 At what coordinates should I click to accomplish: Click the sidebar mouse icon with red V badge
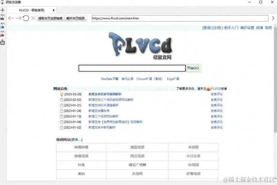tap(2, 34)
